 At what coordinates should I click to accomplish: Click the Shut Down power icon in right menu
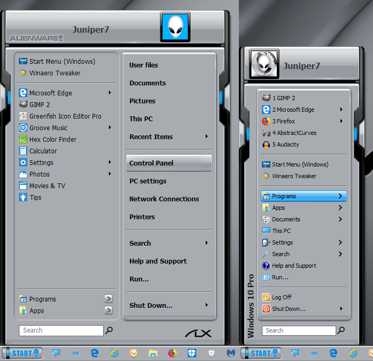click(266, 309)
